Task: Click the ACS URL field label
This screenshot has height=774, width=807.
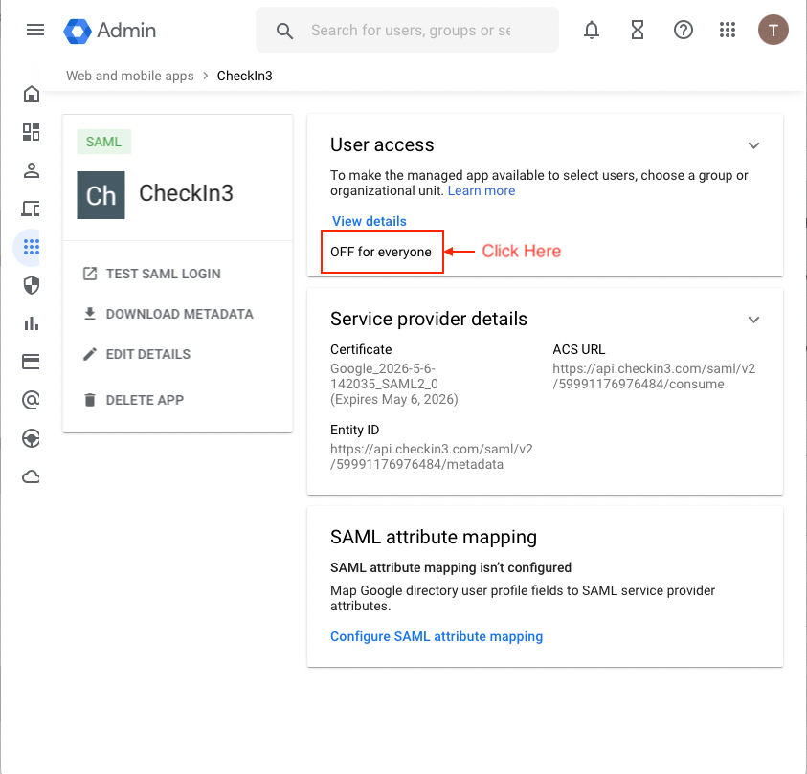Action: point(579,350)
